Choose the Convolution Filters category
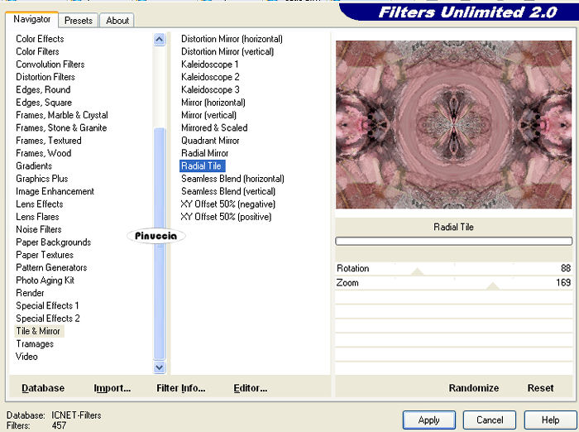The width and height of the screenshot is (579, 432). pos(50,65)
